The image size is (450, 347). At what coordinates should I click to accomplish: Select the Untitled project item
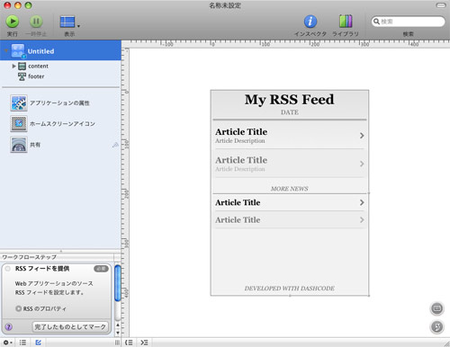point(60,50)
